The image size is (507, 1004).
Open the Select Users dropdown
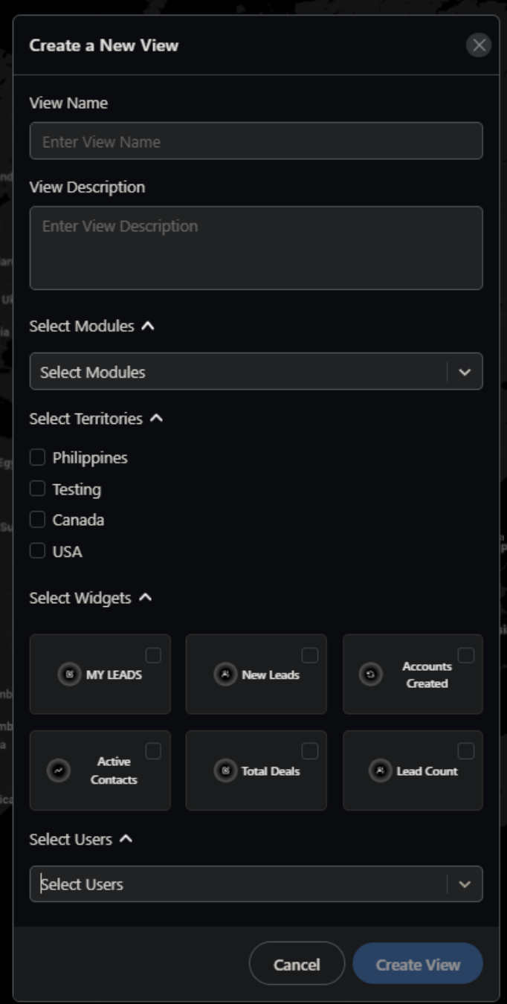pos(465,884)
